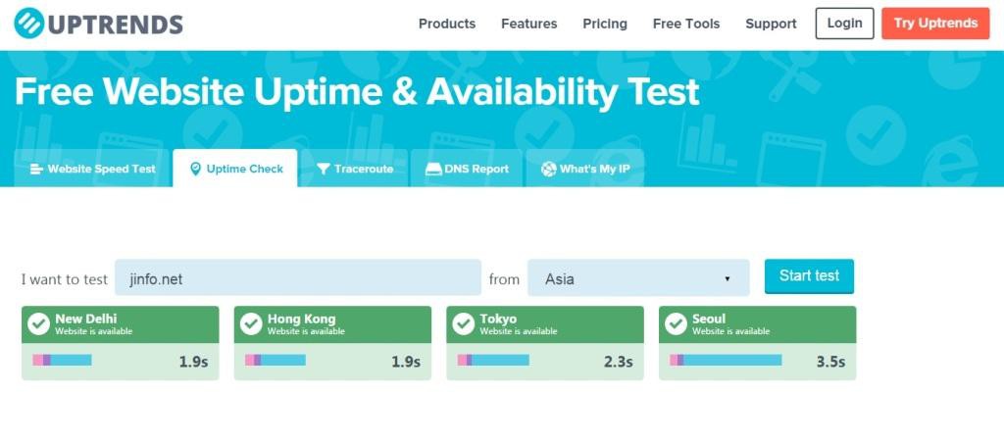Viewport: 1004px width, 443px height.
Task: Switch to the Traceroute tab
Action: point(355,169)
